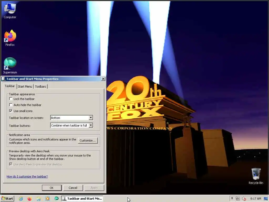
Task: Click the Cancel button
Action: tap(73, 188)
